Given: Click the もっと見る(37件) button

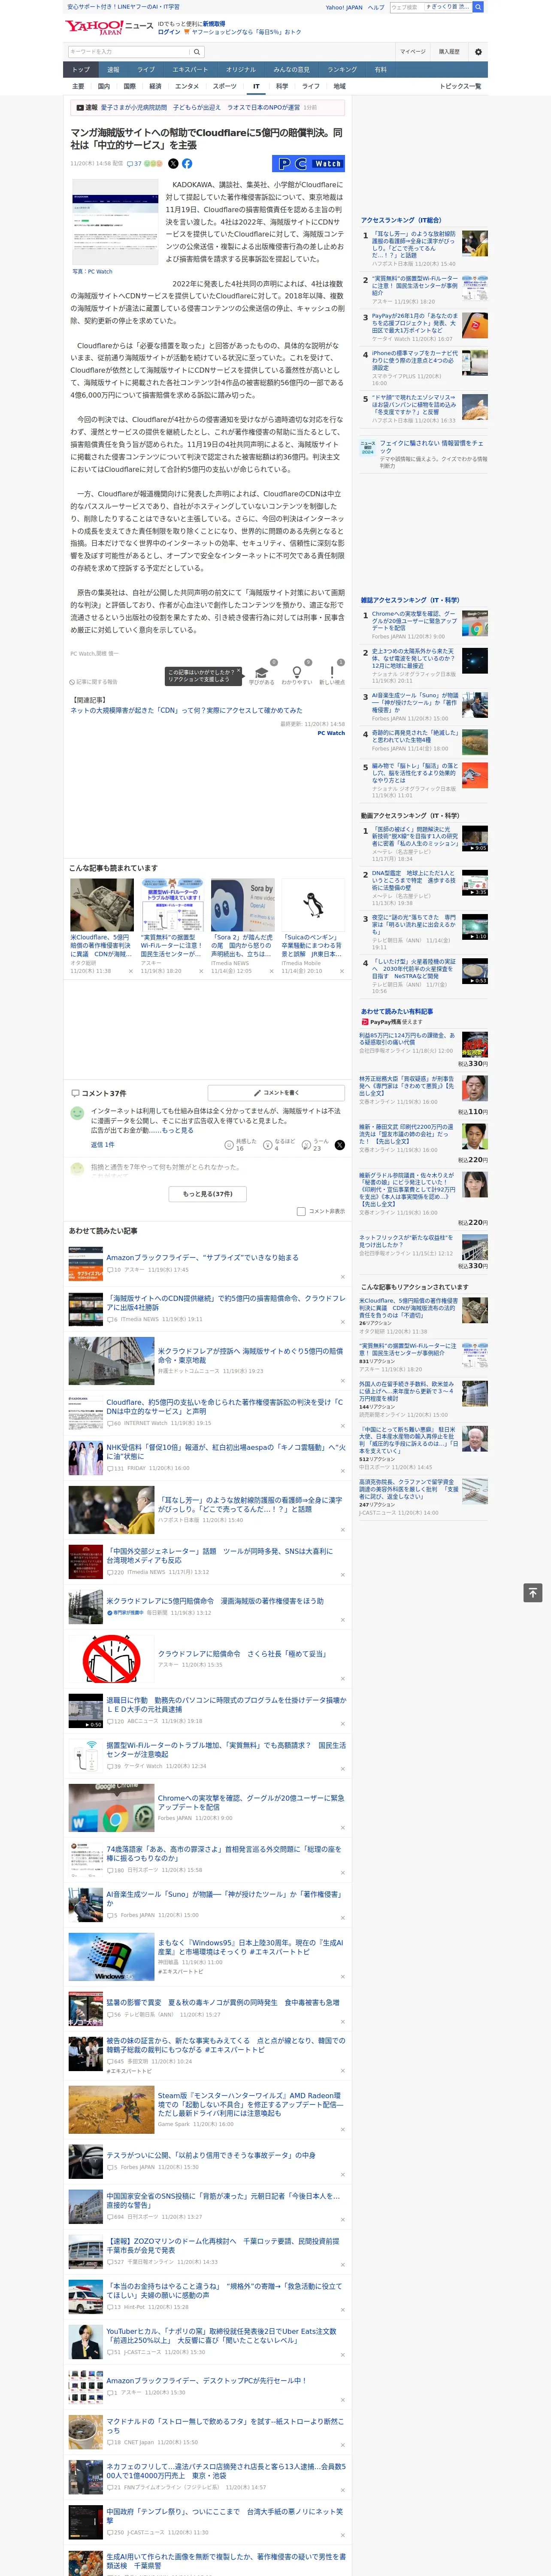Looking at the screenshot, I should click(x=208, y=1193).
